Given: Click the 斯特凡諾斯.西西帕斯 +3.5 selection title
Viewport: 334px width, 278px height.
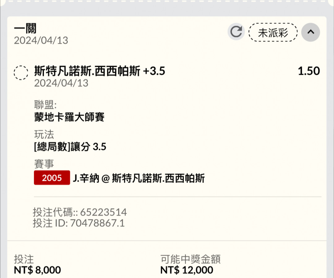Looking at the screenshot, I should [100, 71].
